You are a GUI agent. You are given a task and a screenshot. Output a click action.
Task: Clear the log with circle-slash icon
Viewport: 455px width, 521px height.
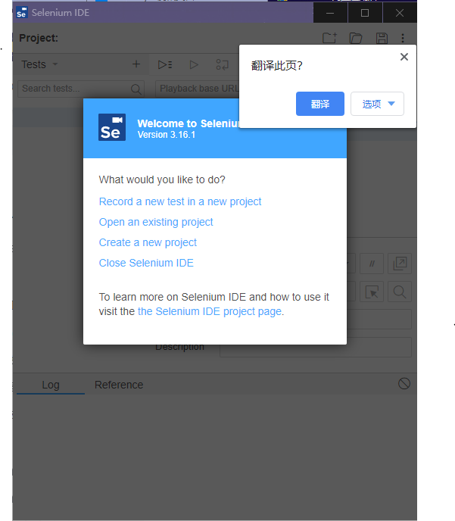click(404, 384)
